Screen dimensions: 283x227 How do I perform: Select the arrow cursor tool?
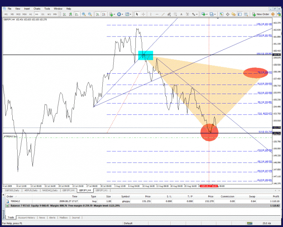coord(137,14)
